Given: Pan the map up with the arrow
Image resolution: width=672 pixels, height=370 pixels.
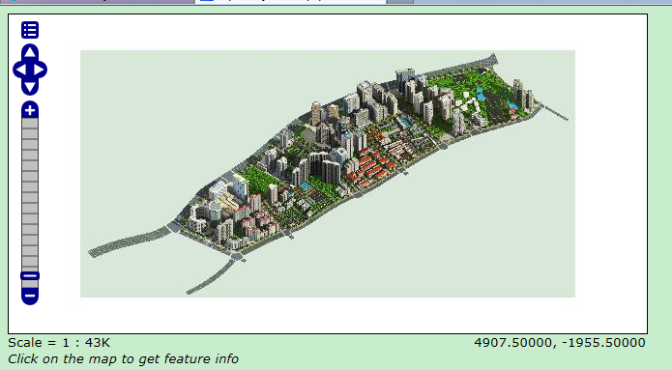Looking at the screenshot, I should [x=30, y=52].
